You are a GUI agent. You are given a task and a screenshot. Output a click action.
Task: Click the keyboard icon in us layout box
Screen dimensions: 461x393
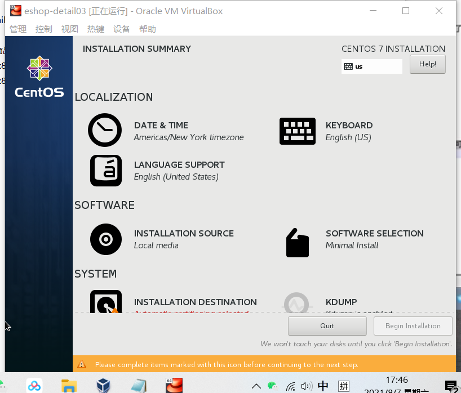[x=348, y=66]
